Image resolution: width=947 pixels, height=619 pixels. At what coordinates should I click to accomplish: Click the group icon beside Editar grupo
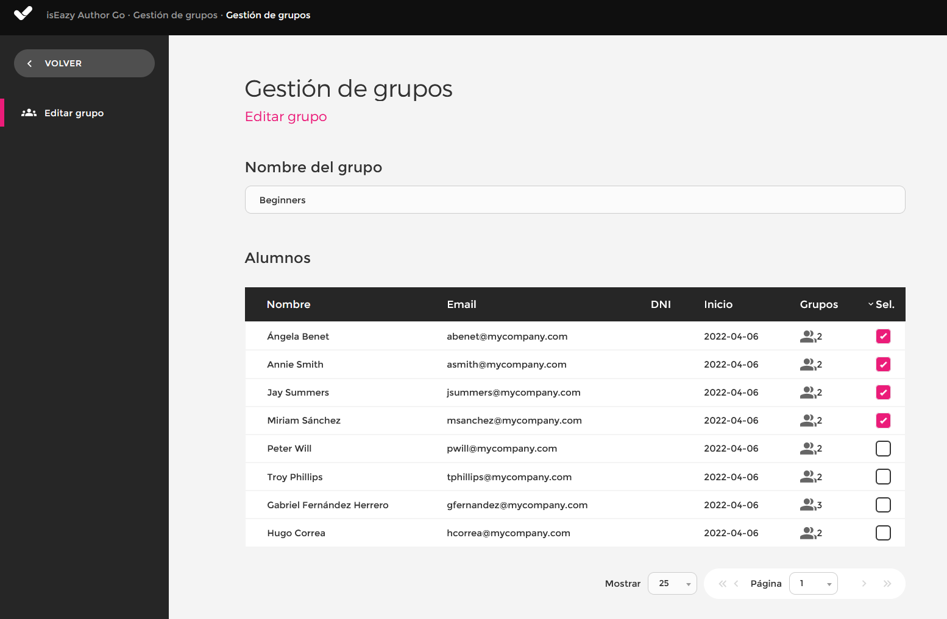[x=29, y=113]
